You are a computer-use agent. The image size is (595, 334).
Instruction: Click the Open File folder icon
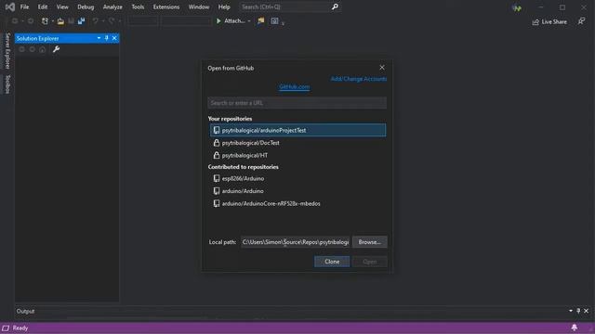[x=60, y=21]
